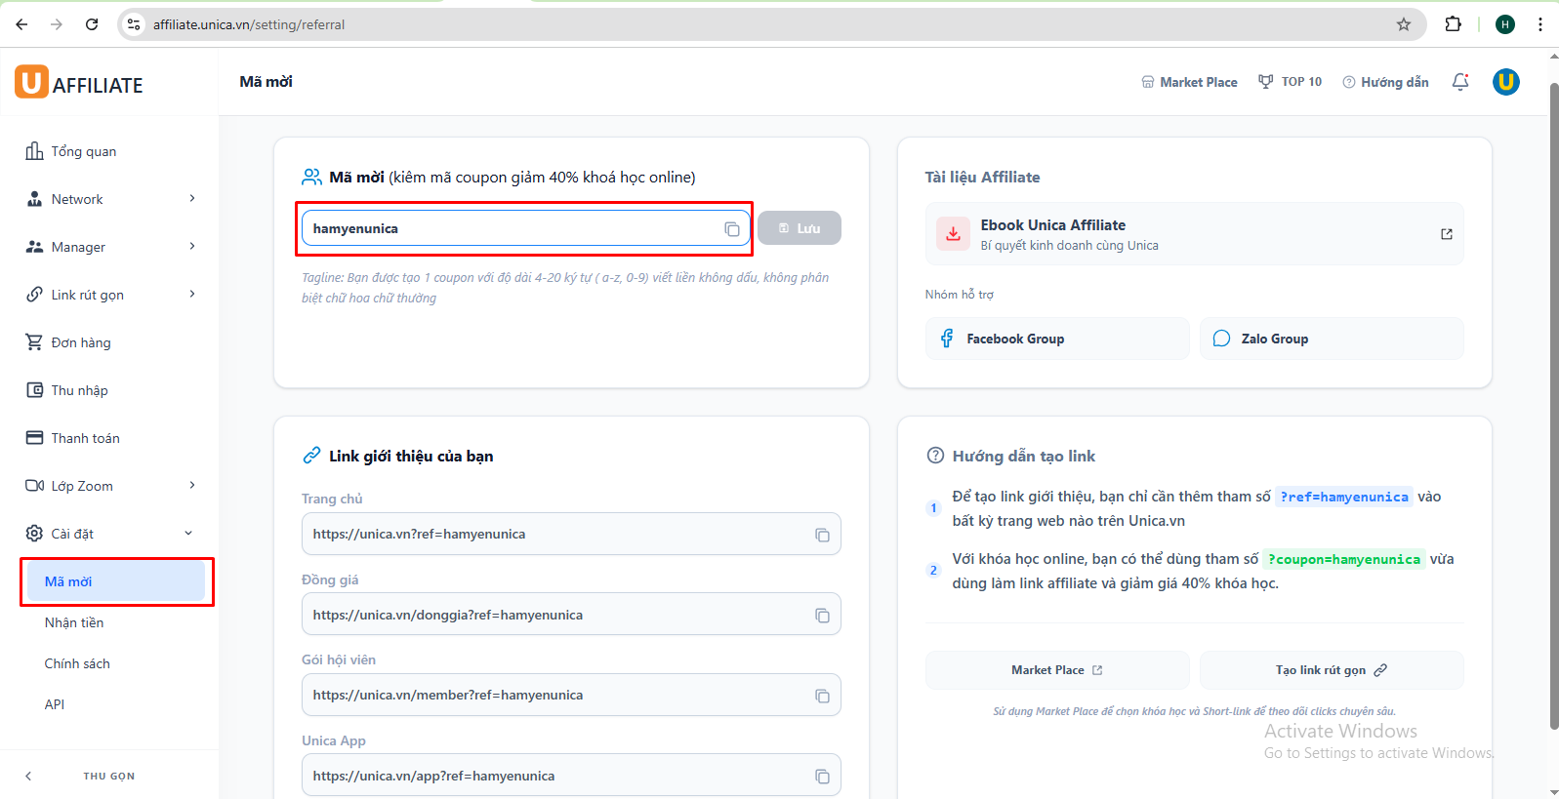
Task: Bookmark this page with the star icon
Action: pyautogui.click(x=1403, y=24)
